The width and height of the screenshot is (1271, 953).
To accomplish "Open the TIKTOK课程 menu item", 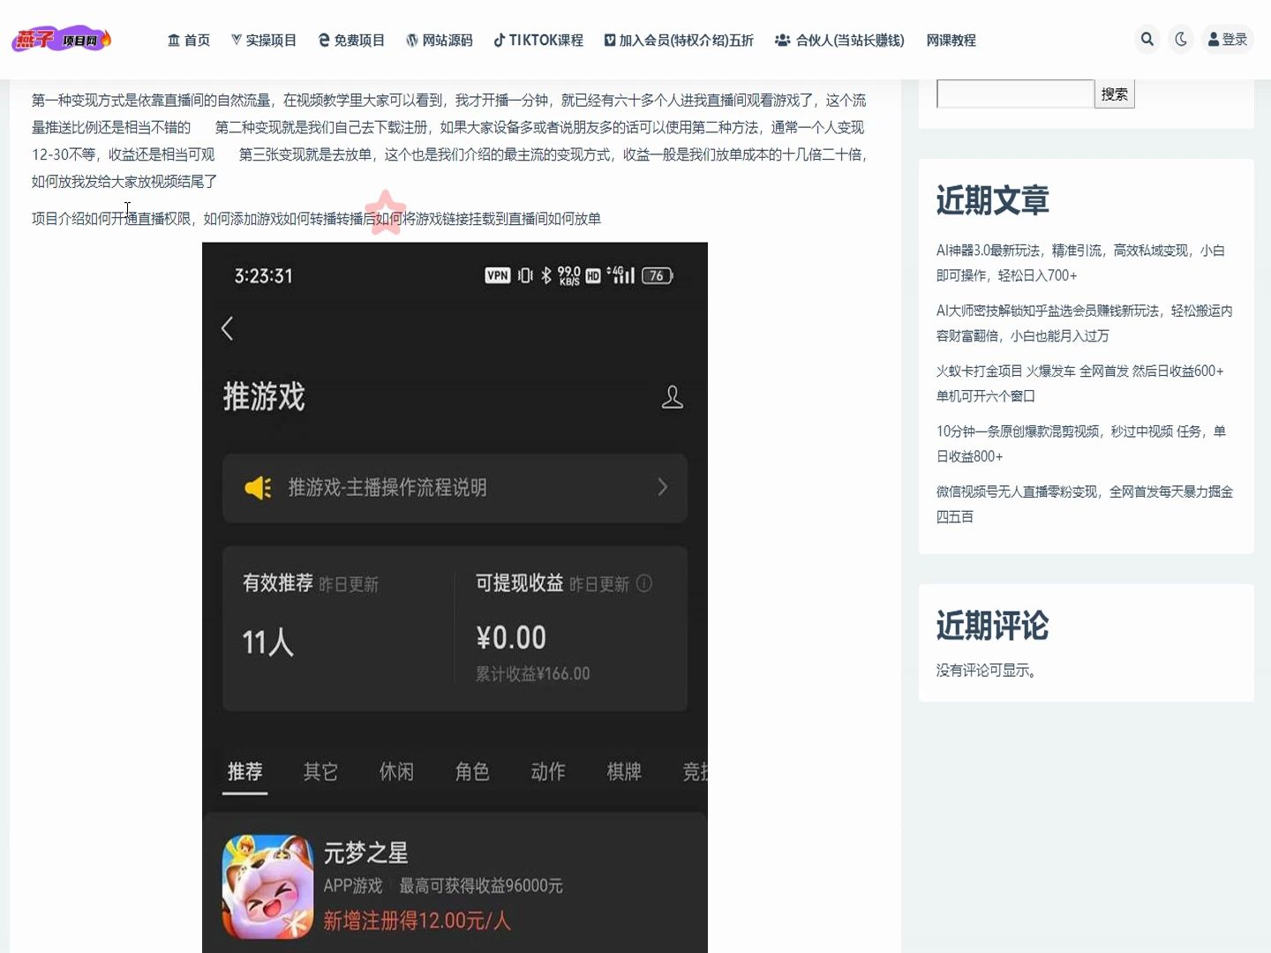I will [538, 40].
